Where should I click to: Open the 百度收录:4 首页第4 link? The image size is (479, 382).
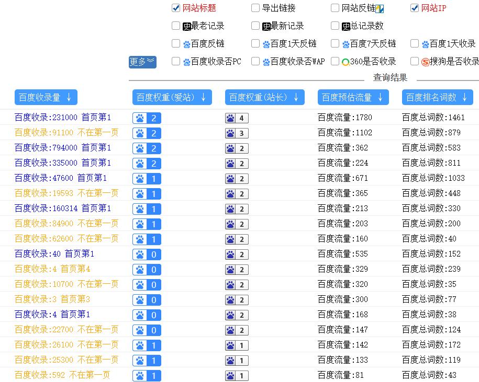click(x=52, y=269)
